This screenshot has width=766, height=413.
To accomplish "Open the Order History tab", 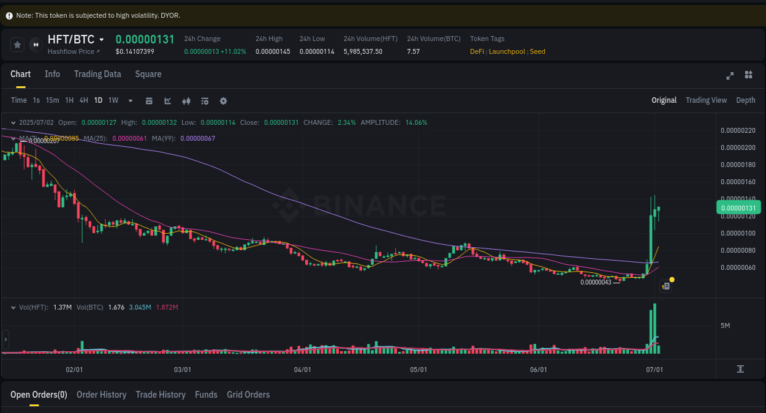I will [x=101, y=395].
